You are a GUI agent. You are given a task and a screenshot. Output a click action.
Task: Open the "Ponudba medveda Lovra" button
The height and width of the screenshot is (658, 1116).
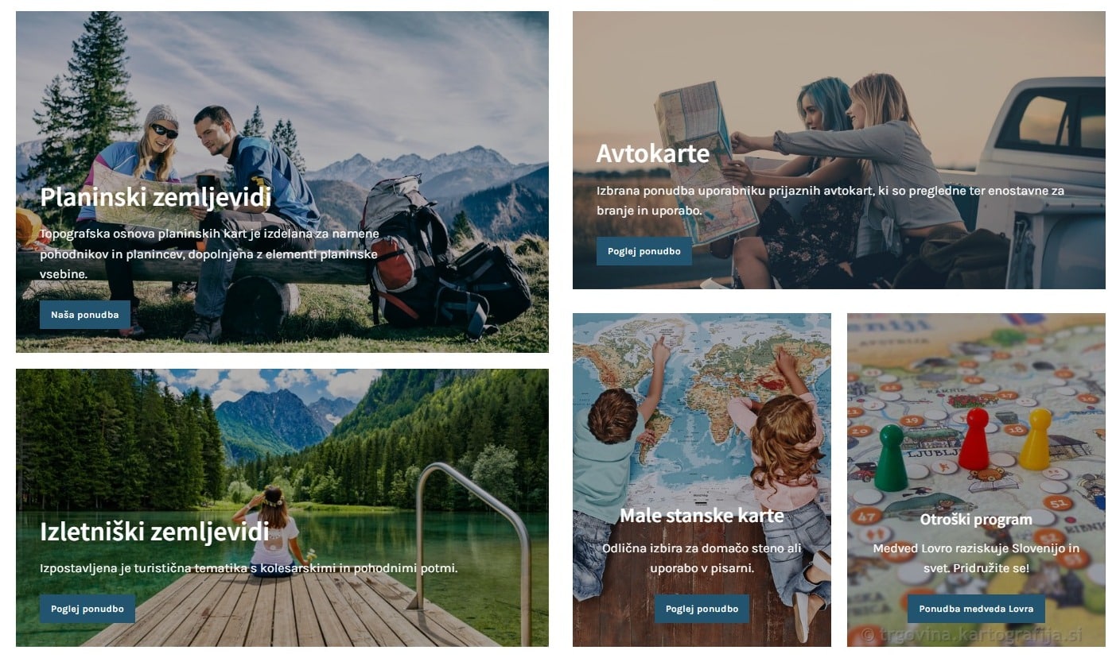point(976,609)
